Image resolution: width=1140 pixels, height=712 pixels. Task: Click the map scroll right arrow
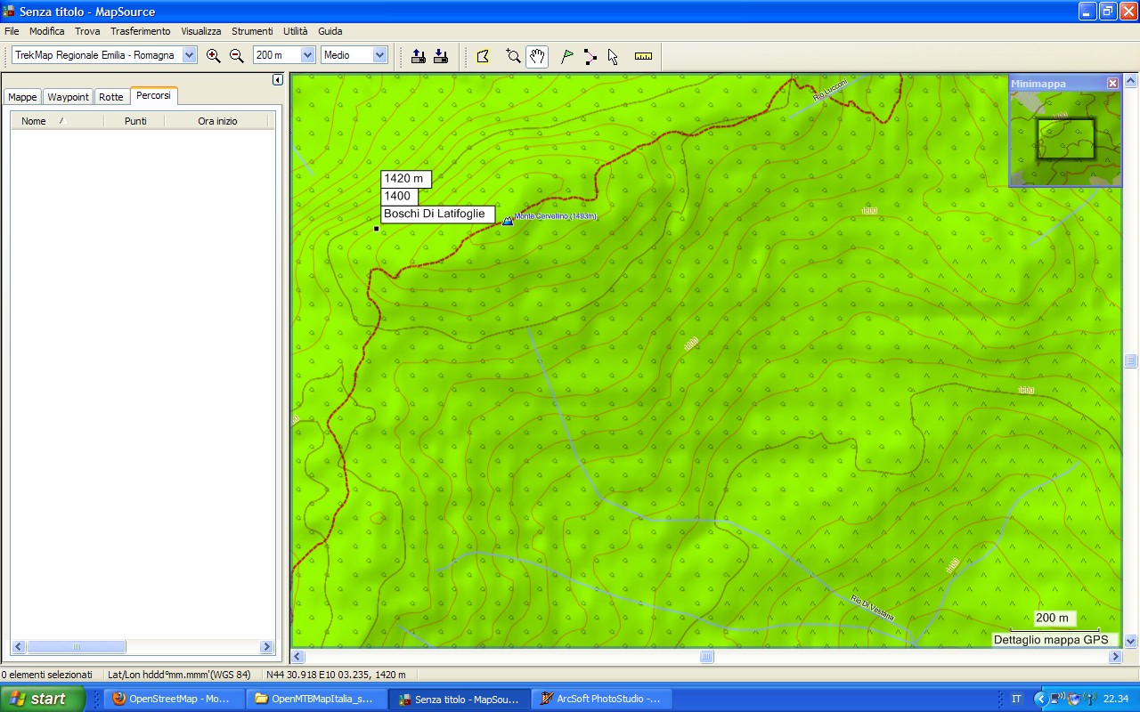[1115, 657]
